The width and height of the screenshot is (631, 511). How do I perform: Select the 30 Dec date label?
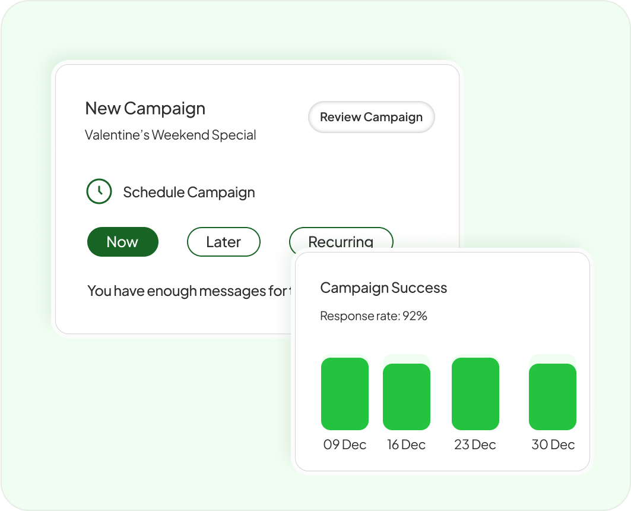[x=553, y=445]
